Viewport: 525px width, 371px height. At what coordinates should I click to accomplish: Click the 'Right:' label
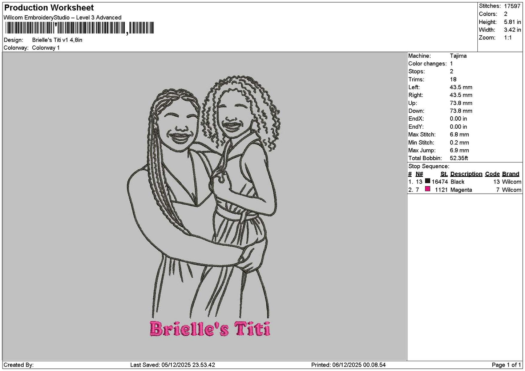point(416,95)
